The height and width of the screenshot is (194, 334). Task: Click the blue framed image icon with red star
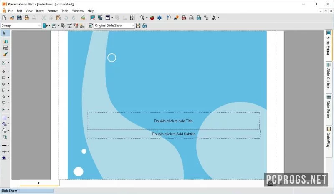92,18
